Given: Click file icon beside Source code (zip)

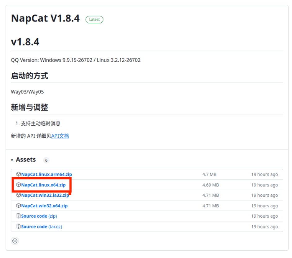Looking at the screenshot, I should (19, 216).
